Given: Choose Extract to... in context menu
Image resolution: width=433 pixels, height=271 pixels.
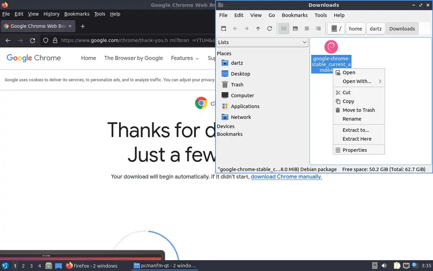Looking at the screenshot, I should (x=359, y=130).
